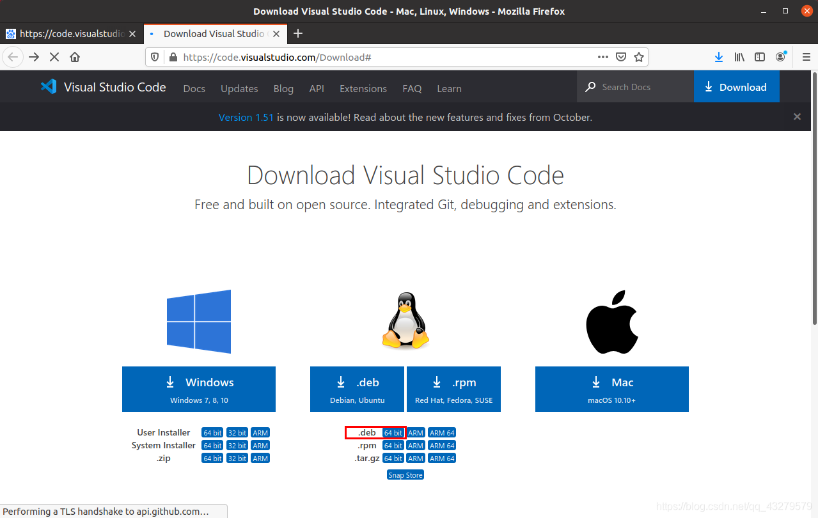Select Linux .tar.gz ARM 64

442,459
